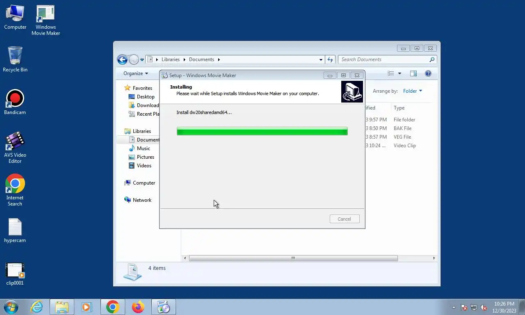The image size is (525, 315).
Task: Select Favorites in the navigation pane
Action: tap(142, 88)
